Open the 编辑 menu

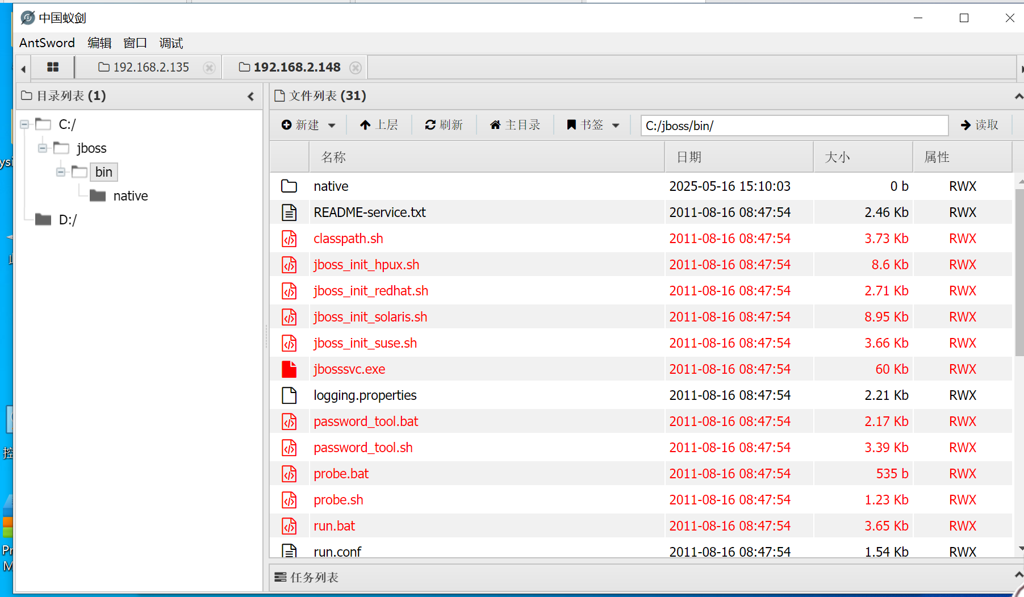[x=99, y=43]
